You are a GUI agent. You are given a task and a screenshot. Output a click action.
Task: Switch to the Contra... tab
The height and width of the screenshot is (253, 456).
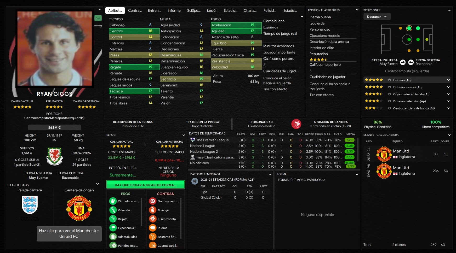pyautogui.click(x=135, y=11)
